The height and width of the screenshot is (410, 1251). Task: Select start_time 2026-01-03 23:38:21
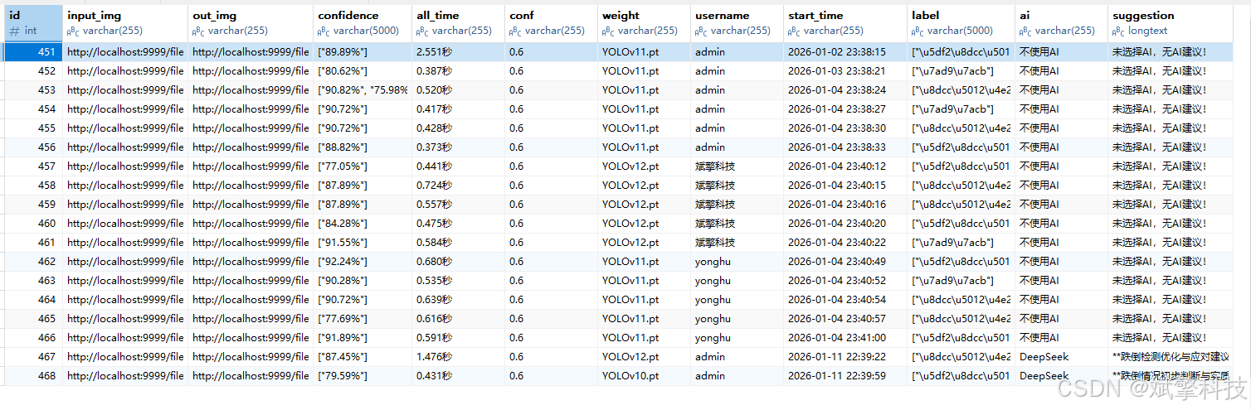(837, 70)
